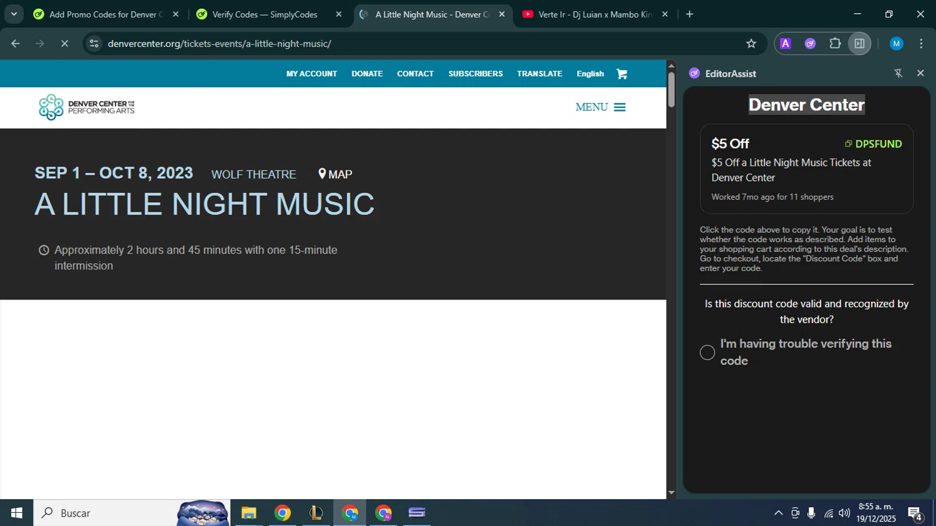Viewport: 936px width, 526px height.
Task: Select the Denver Center title in side panel
Action: [x=807, y=105]
